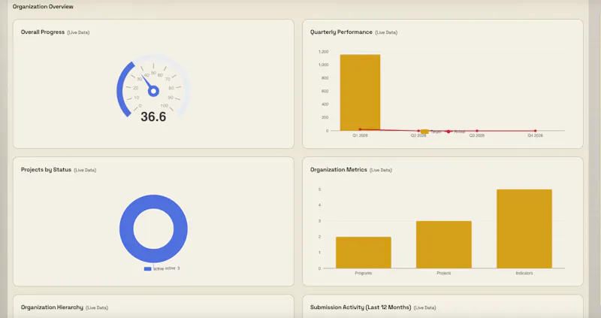The image size is (601, 318).
Task: Select the Q1 2026 target bar
Action: coord(360,92)
